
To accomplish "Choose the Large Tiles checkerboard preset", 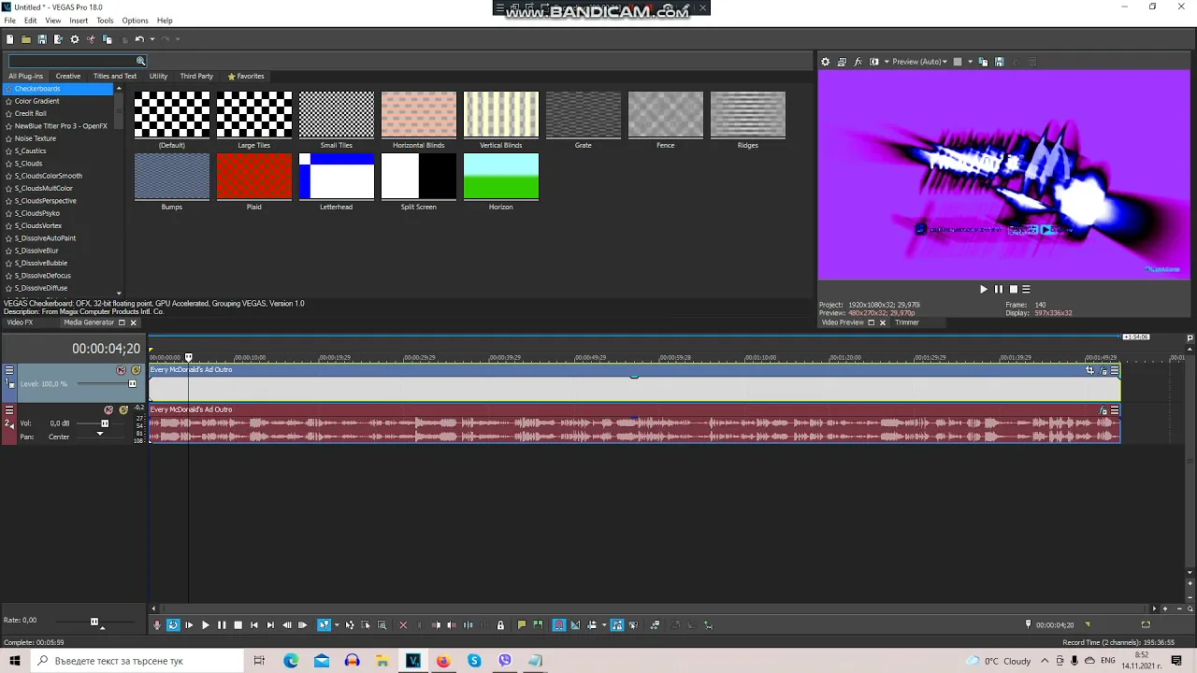I will pyautogui.click(x=254, y=115).
